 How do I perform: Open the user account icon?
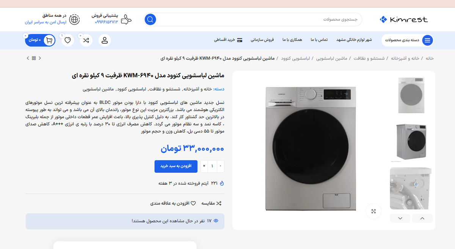point(105,40)
